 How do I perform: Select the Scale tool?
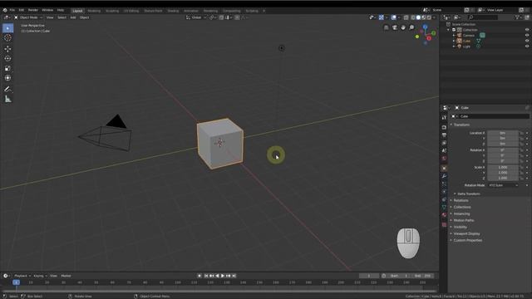point(7,68)
